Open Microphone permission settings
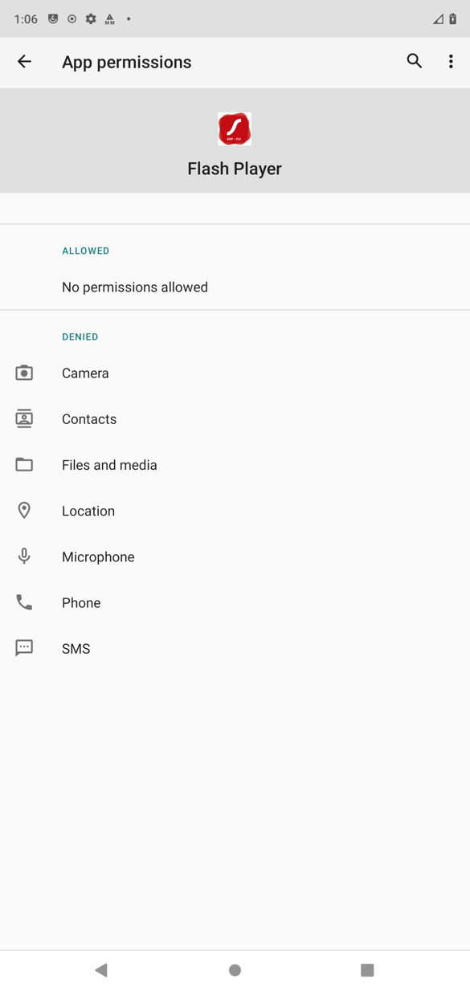The width and height of the screenshot is (470, 991). point(235,557)
